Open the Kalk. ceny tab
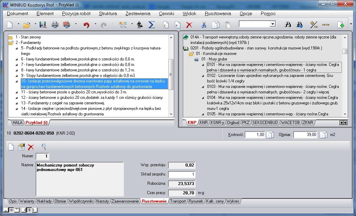356x216 pixels. click(x=215, y=201)
